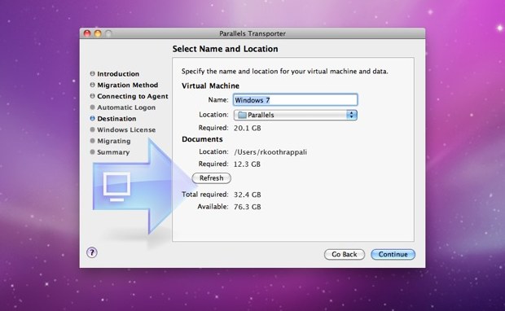Click the Connecting to Agent bullet icon

92,96
